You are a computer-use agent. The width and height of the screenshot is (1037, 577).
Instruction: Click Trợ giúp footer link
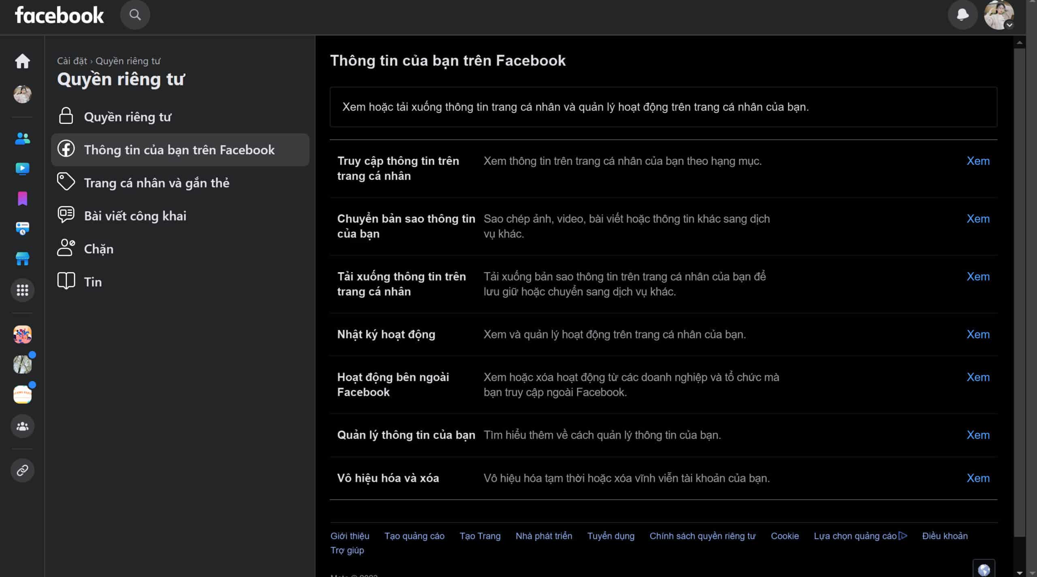[x=347, y=550]
